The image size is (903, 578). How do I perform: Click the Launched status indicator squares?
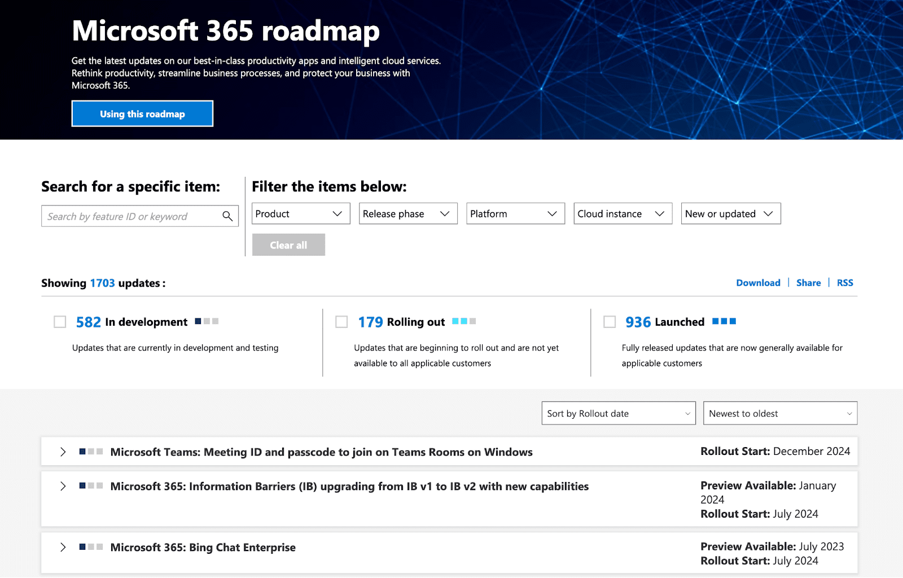point(724,321)
